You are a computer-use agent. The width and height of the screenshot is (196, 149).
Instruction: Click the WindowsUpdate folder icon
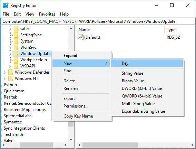click(x=16, y=54)
